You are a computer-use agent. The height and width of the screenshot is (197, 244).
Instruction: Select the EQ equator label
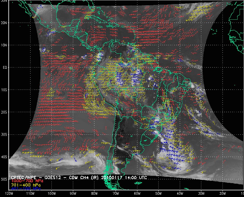point(5,68)
